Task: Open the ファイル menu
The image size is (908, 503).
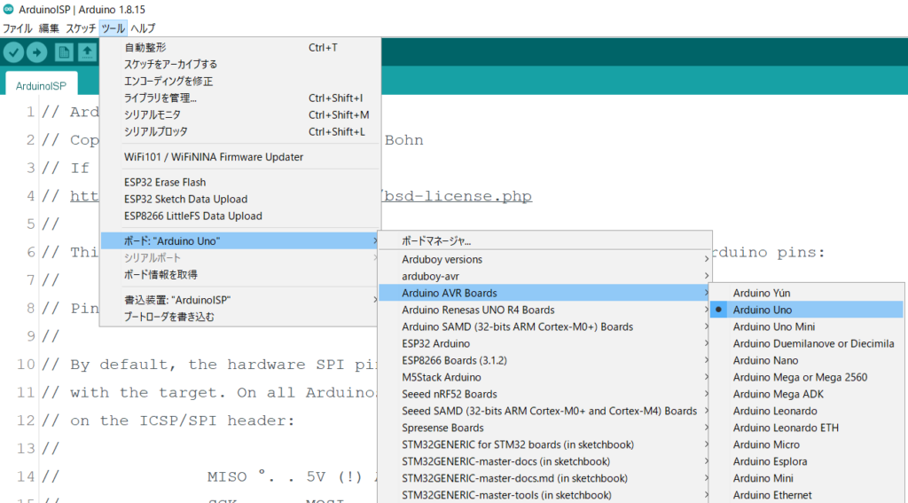Action: [x=17, y=28]
